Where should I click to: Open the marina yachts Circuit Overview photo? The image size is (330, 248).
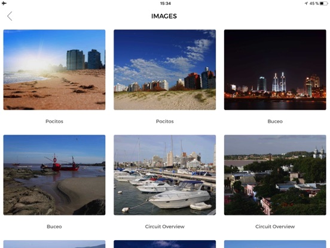point(164,175)
